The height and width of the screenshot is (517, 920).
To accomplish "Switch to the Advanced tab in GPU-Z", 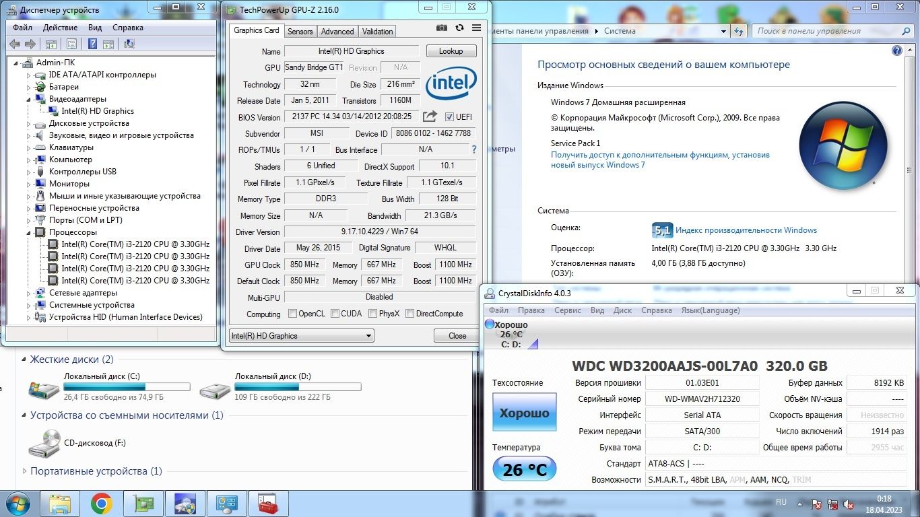I will tap(337, 32).
